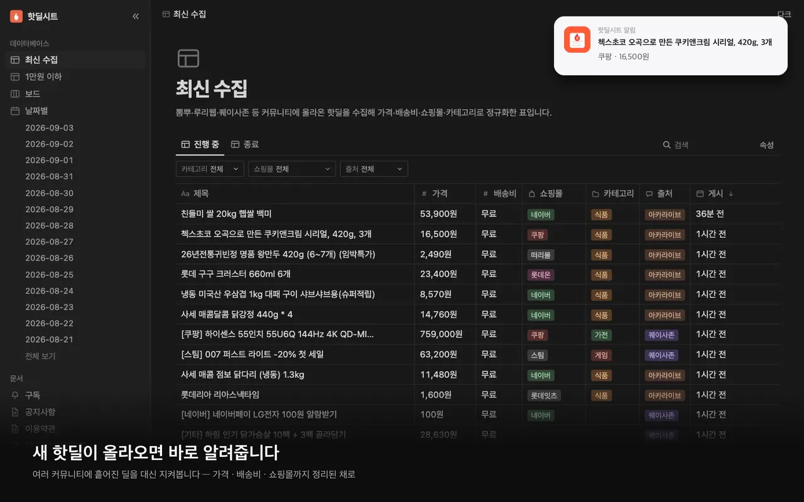Click 배송비 column header
This screenshot has width=804, height=502.
[x=499, y=194]
